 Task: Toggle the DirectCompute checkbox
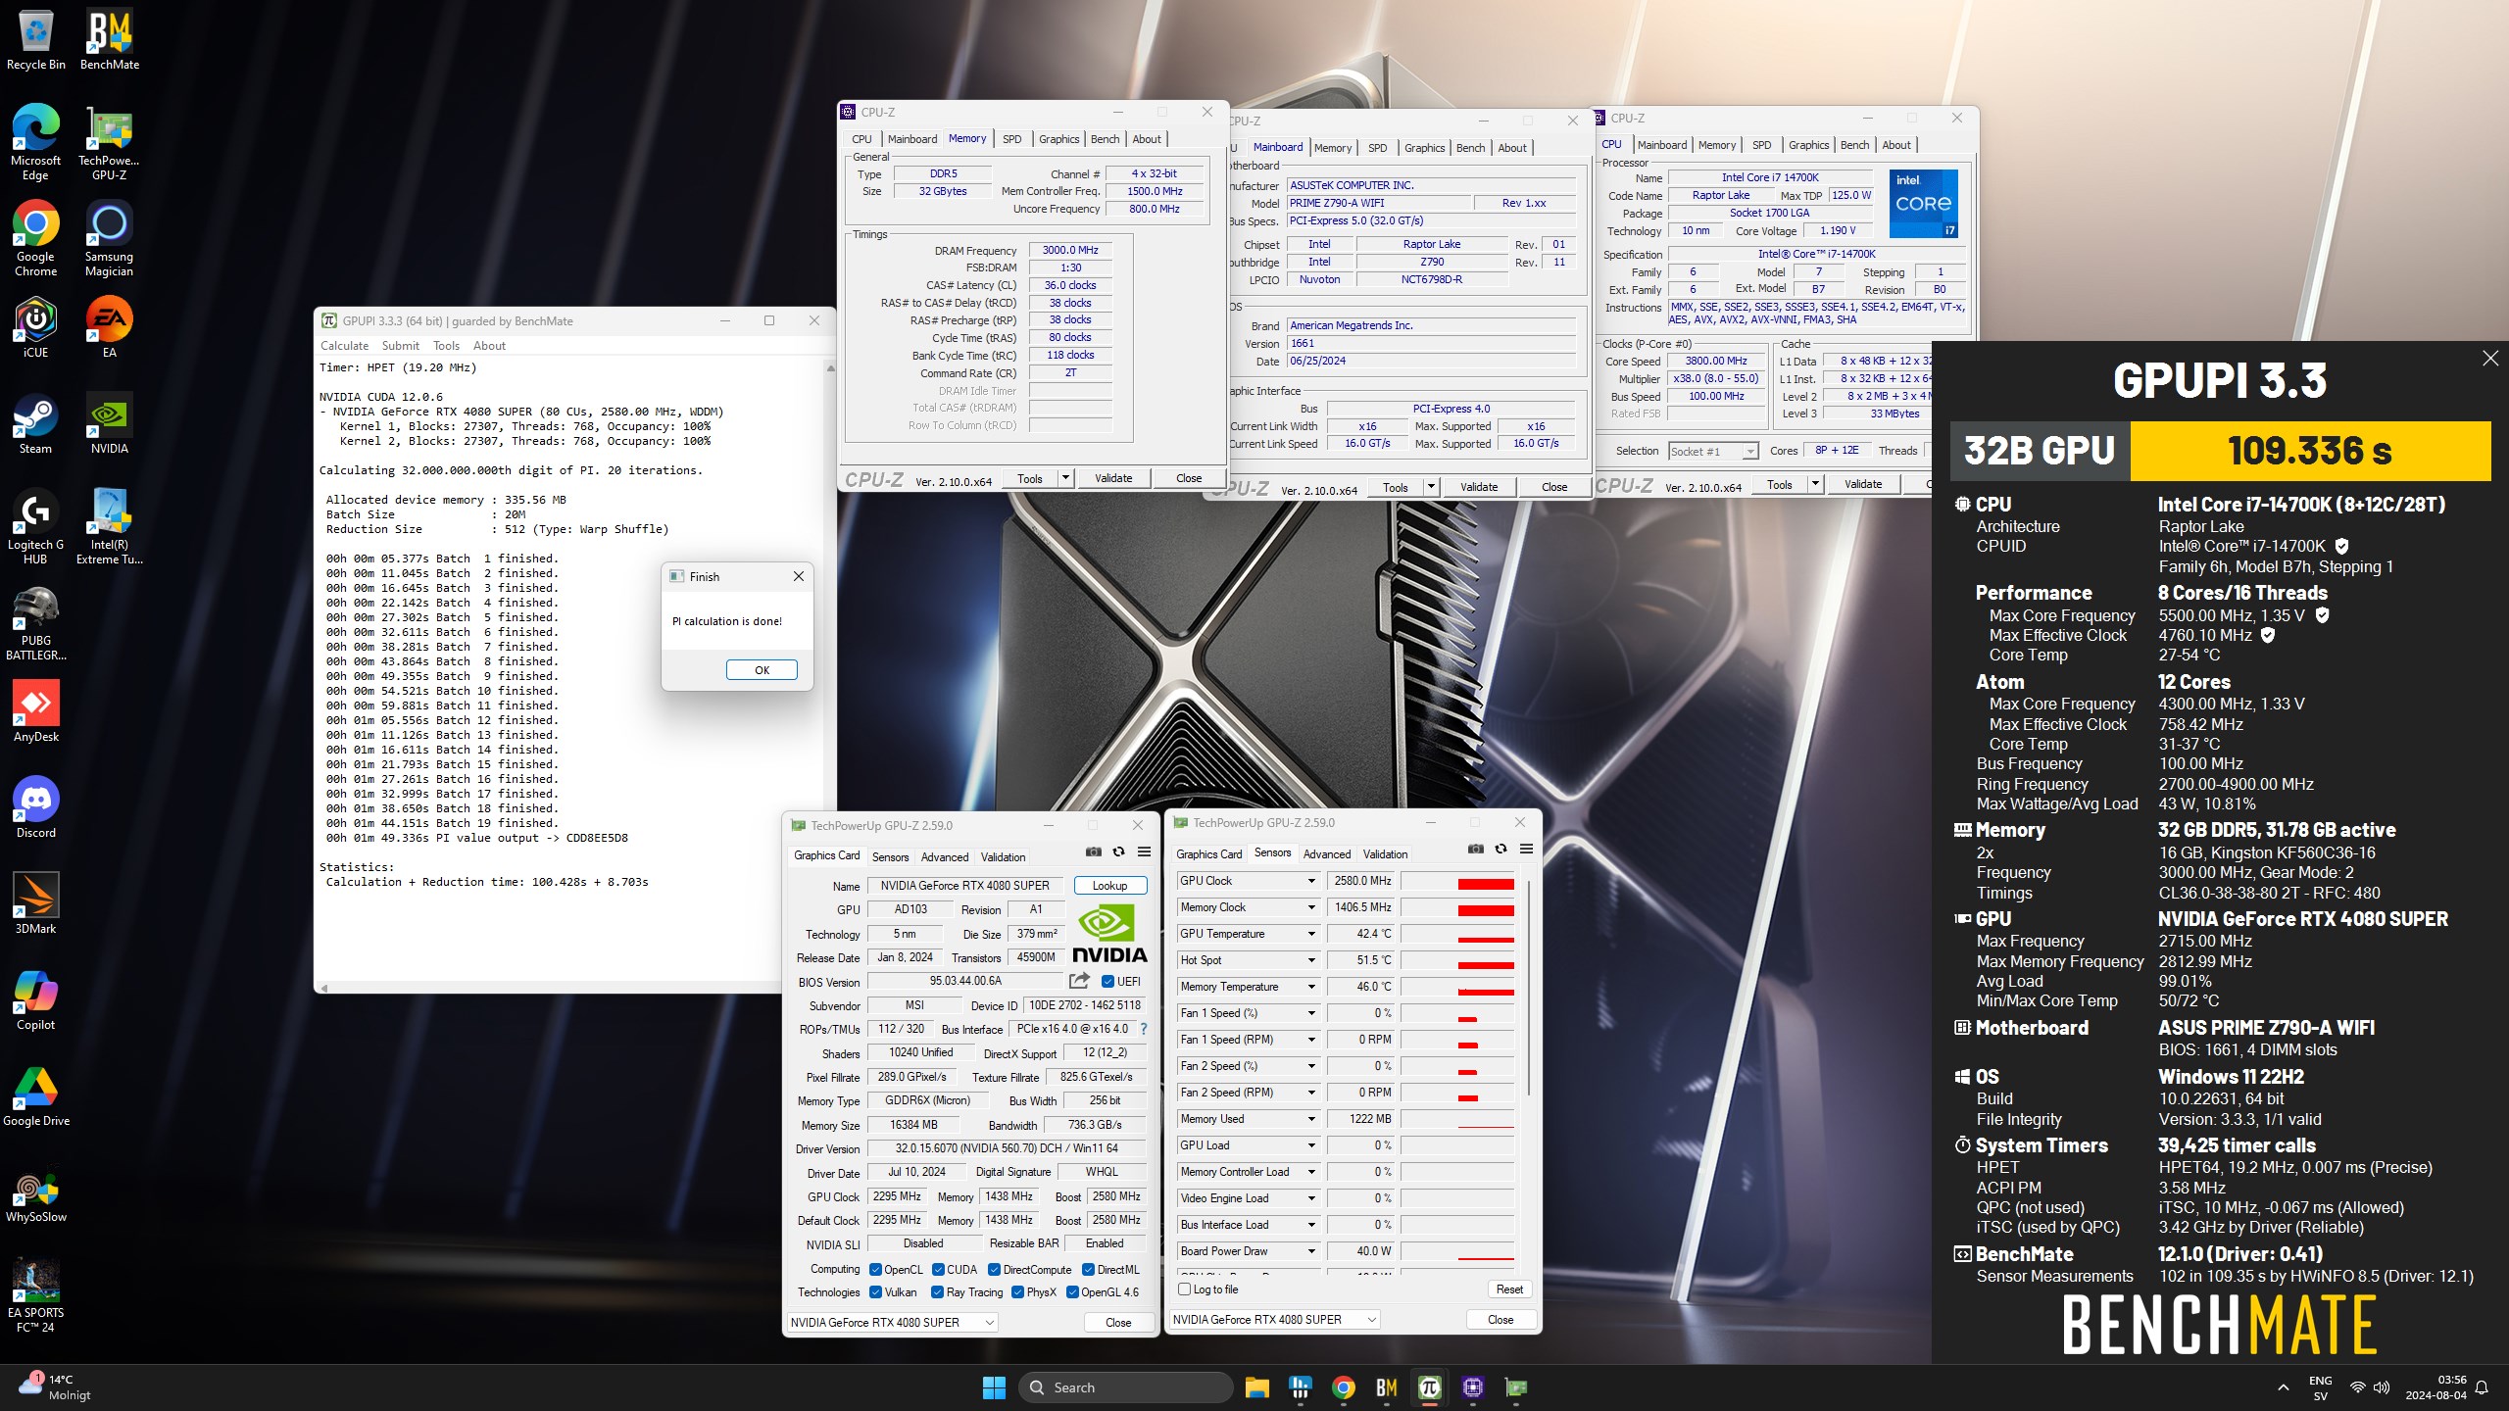pyautogui.click(x=994, y=1269)
